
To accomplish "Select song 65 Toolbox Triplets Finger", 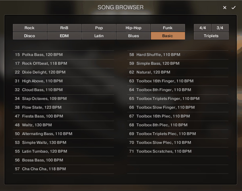I will [x=178, y=98].
